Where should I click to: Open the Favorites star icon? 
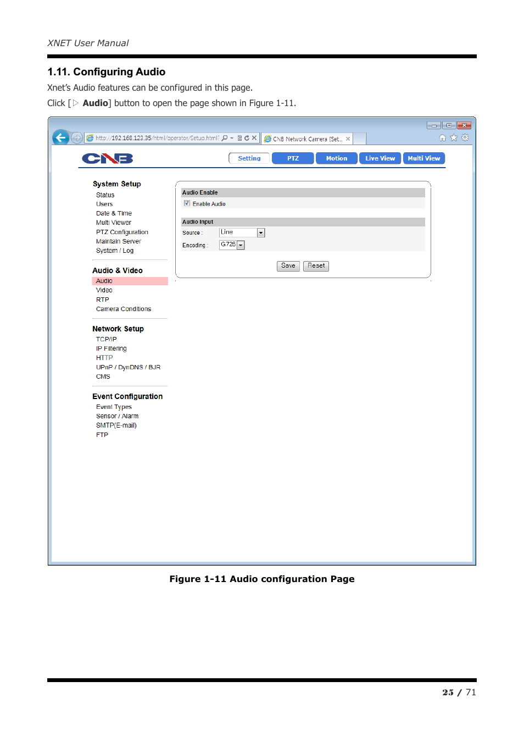coord(454,138)
